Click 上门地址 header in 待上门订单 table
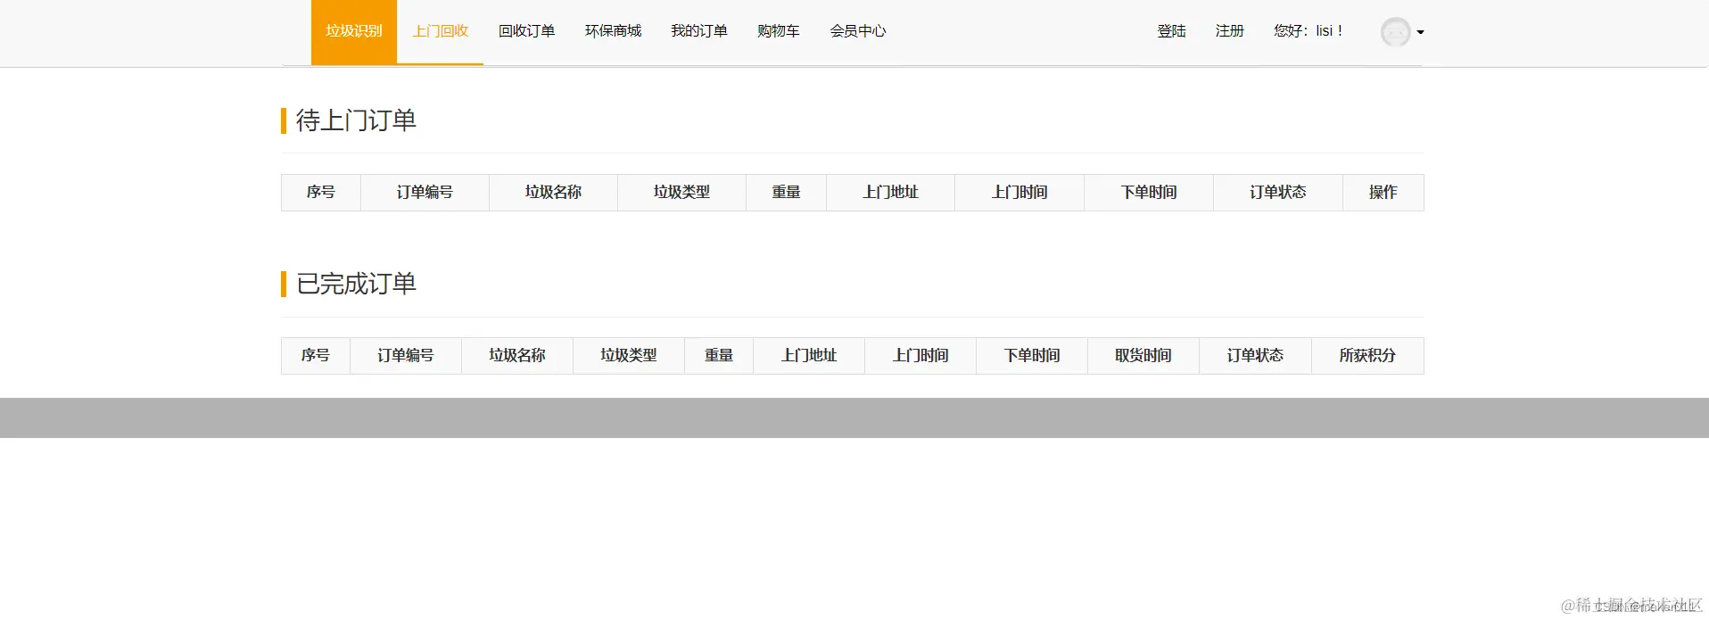 (890, 193)
